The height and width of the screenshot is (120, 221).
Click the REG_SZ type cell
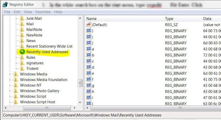pos(171,25)
